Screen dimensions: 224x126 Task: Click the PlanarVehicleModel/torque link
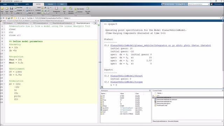tap(126, 82)
